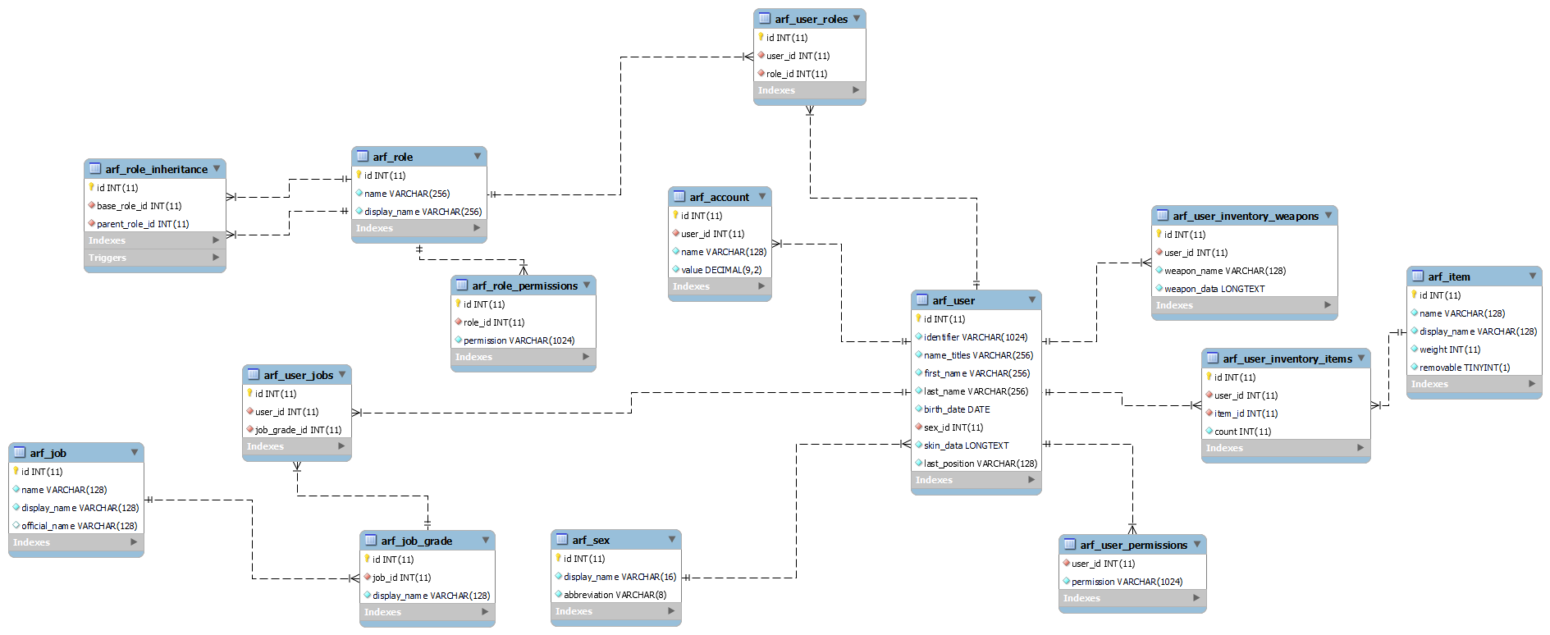
Task: Collapse the arf_user_jobs table header arrow
Action: tap(342, 374)
